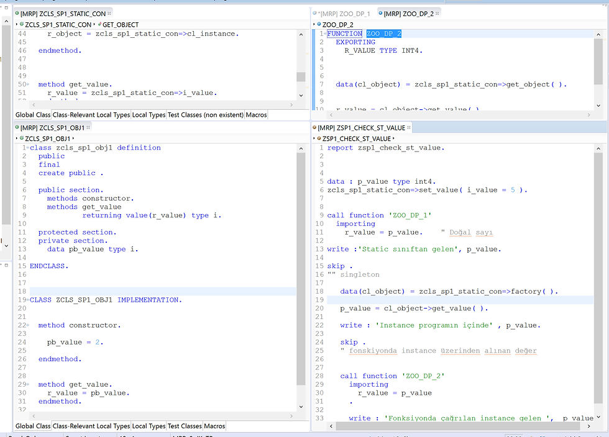Open Macros tab of STATIC_CON editor

(x=256, y=115)
